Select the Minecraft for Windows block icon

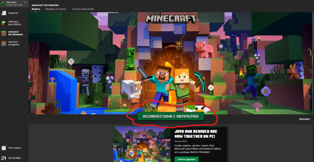3,33
